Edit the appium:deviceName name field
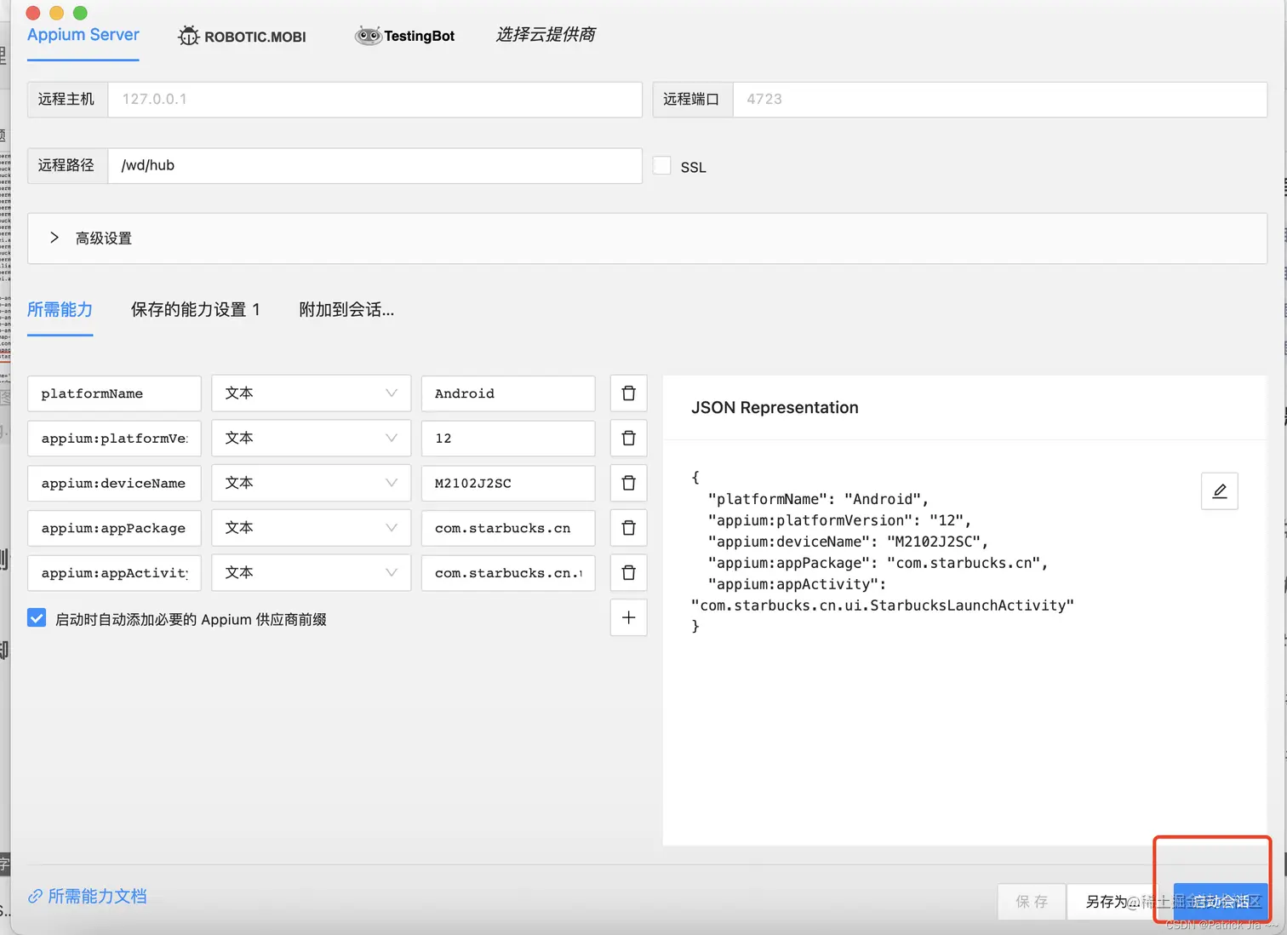Screen dimensions: 1287x935 click(x=114, y=483)
